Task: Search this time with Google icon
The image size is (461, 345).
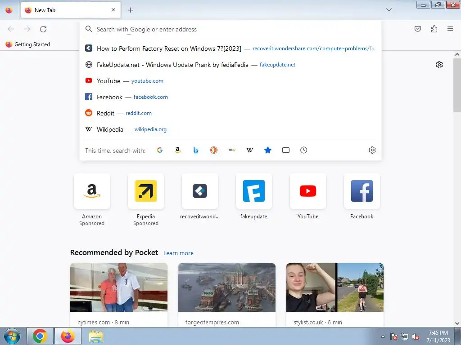Action: point(160,150)
